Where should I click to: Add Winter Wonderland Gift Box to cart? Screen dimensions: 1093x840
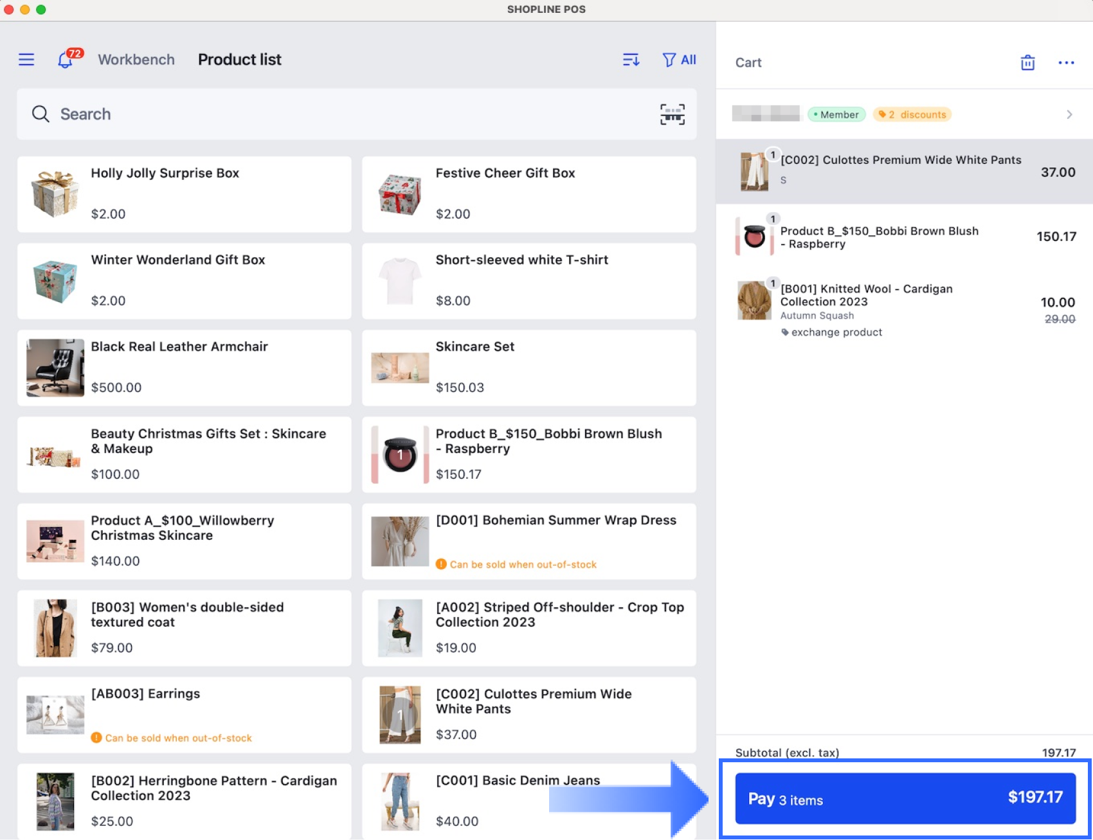tap(185, 281)
